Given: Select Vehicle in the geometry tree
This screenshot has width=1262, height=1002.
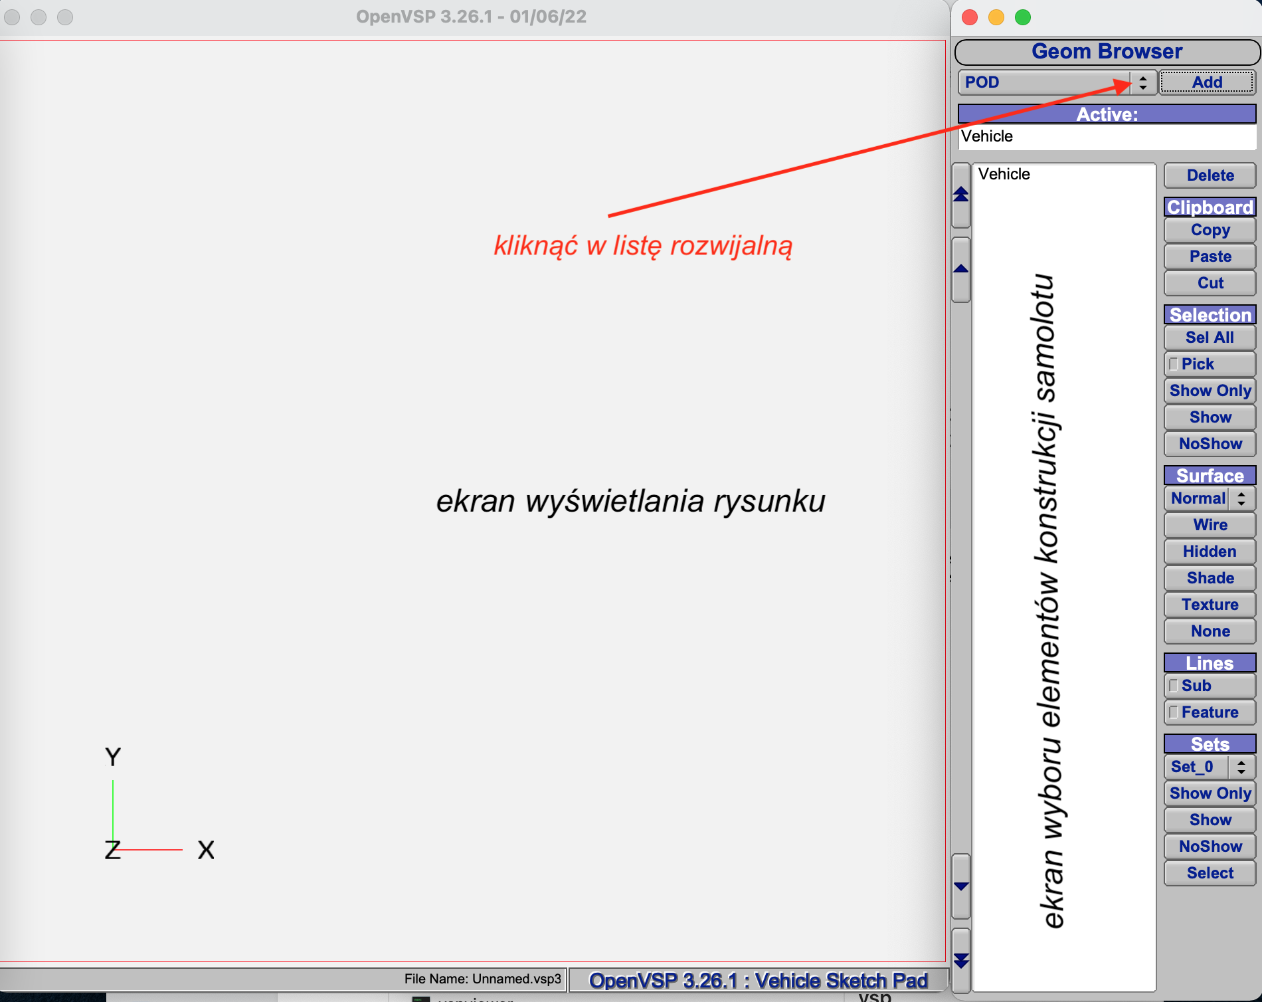Looking at the screenshot, I should (x=1004, y=174).
